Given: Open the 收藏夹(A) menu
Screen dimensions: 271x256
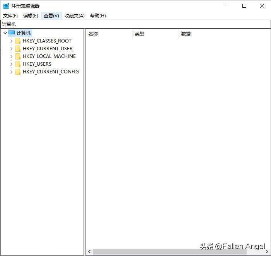Looking at the screenshot, I should (75, 16).
